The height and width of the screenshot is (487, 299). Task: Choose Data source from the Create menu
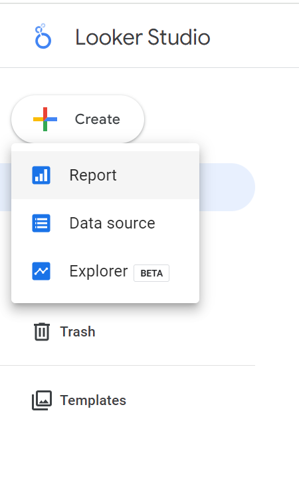[106, 223]
